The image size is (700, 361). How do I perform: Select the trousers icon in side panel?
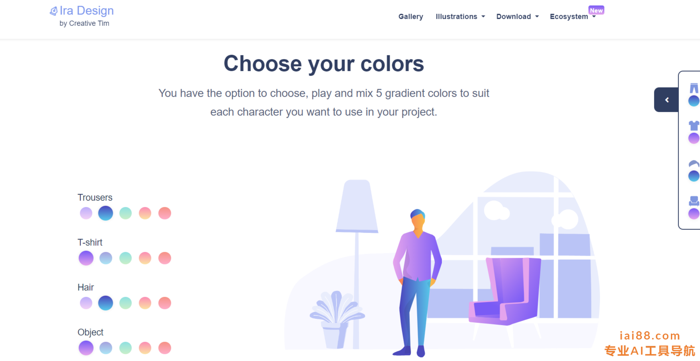(x=694, y=88)
